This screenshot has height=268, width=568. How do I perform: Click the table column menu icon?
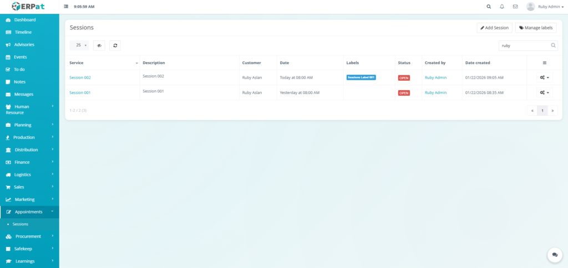(544, 63)
